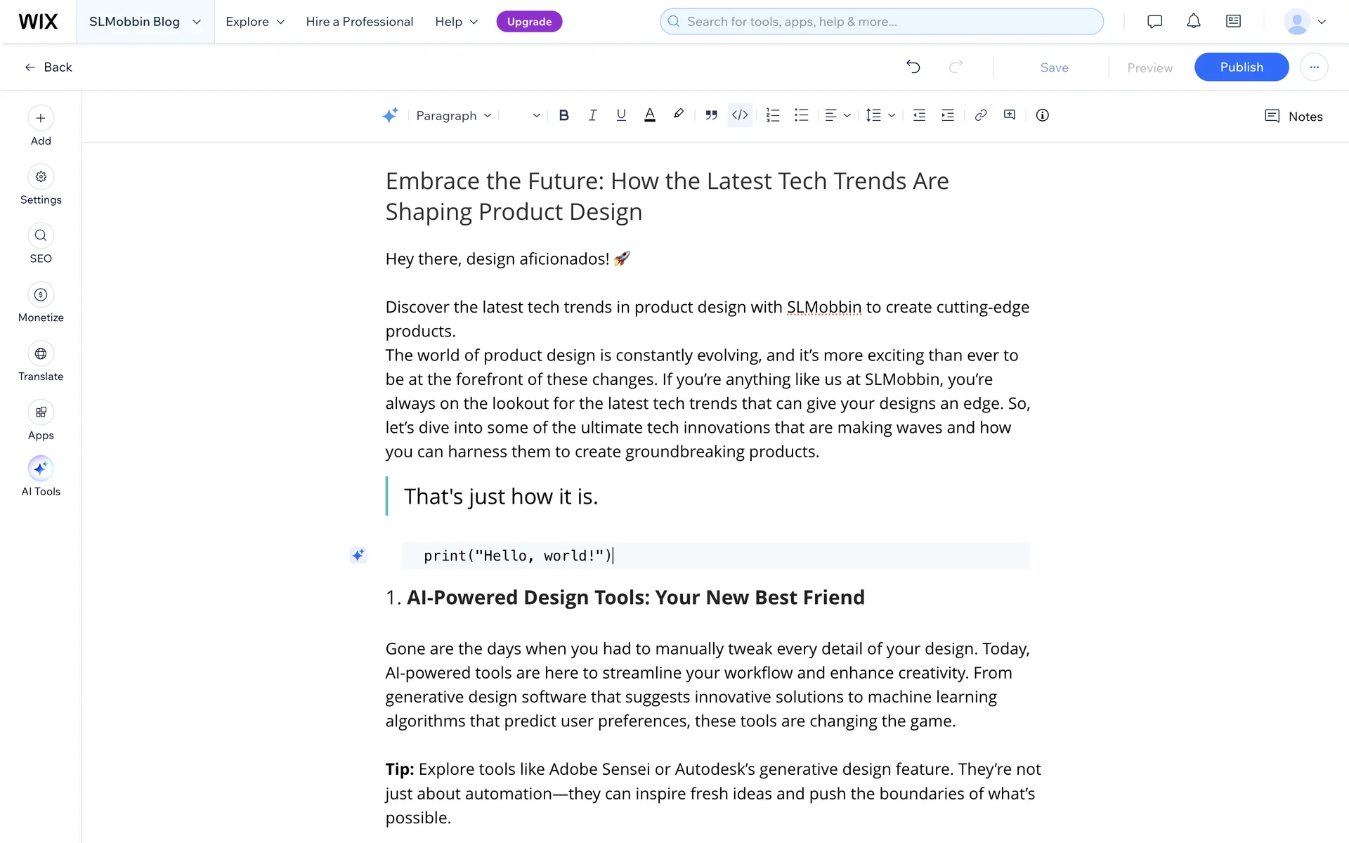
Task: Apply bulleted list formatting
Action: [801, 116]
